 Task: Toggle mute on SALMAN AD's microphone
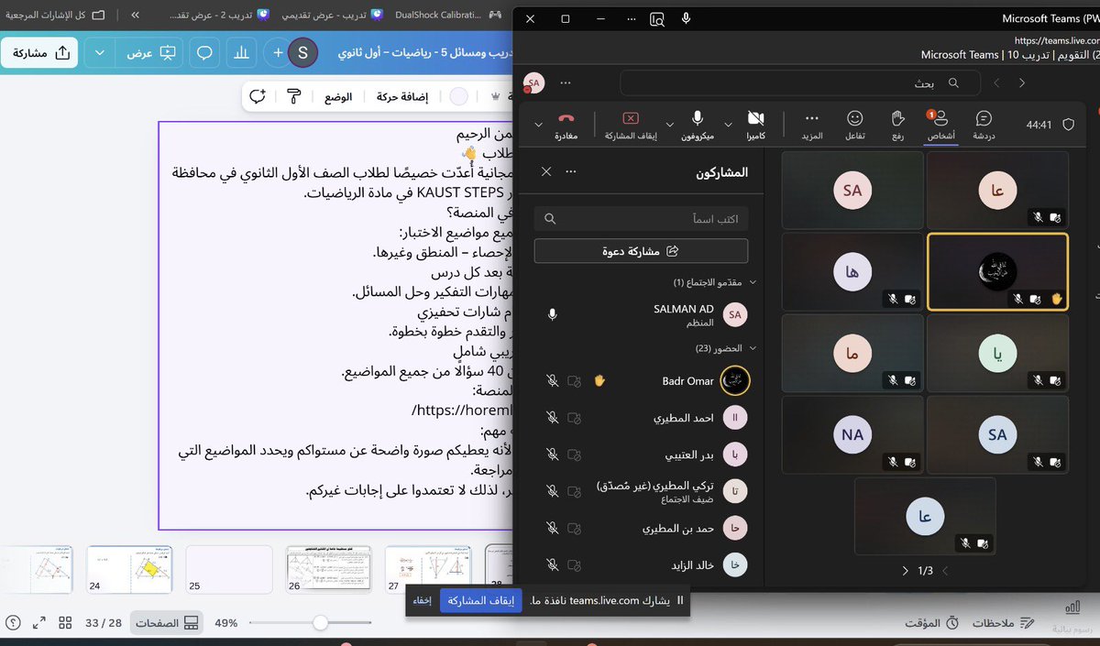(551, 314)
